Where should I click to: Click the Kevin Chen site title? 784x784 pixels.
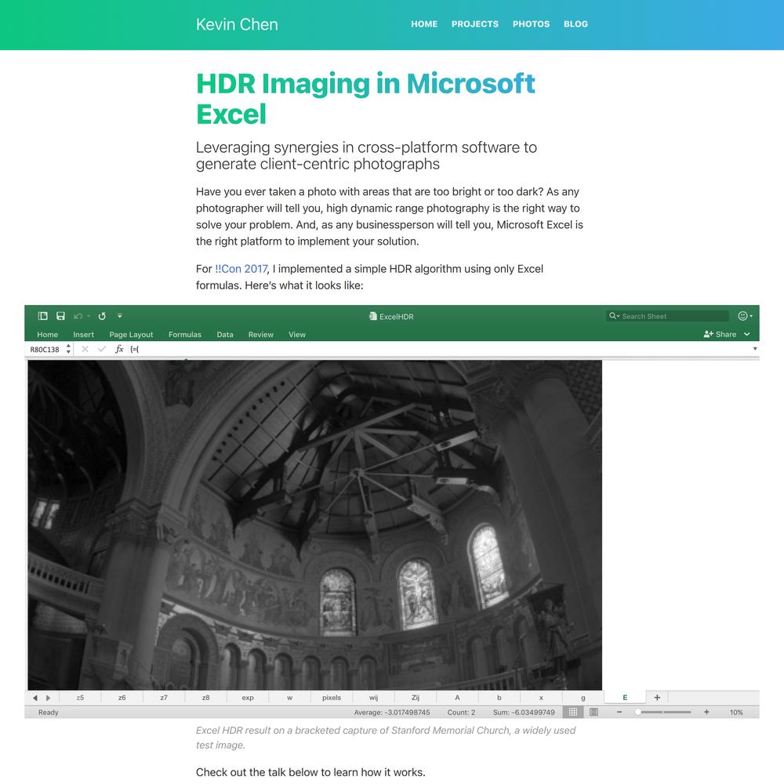[237, 24]
